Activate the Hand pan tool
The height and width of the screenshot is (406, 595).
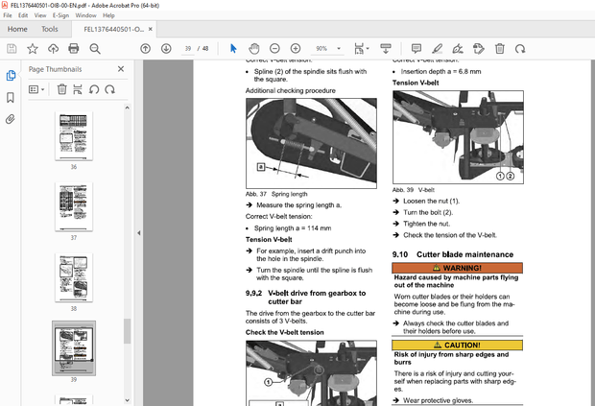point(254,49)
